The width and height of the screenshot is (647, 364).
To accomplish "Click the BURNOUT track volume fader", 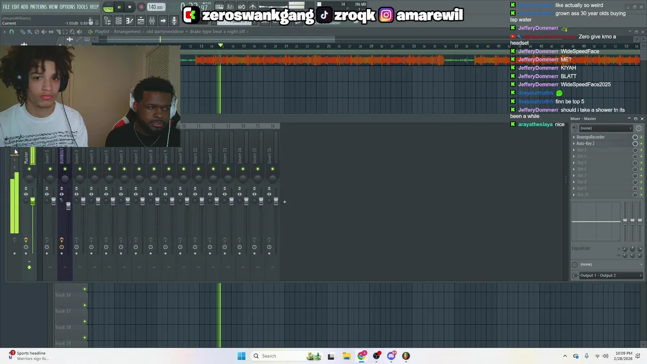I will coord(68,206).
